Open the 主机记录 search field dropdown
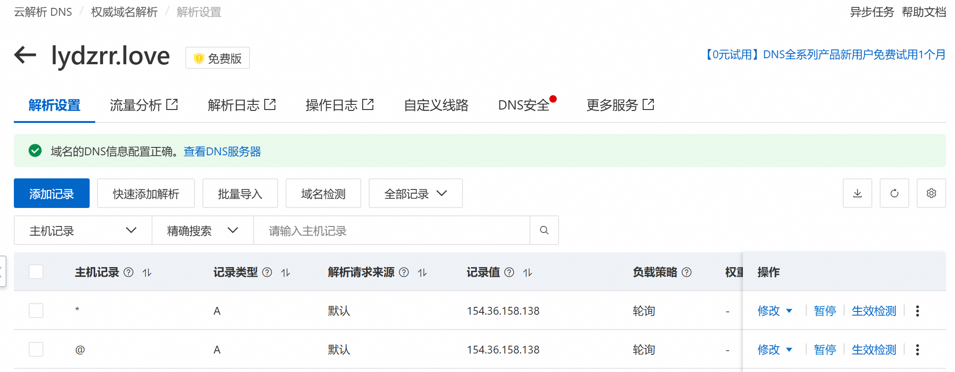The image size is (955, 372). point(83,230)
